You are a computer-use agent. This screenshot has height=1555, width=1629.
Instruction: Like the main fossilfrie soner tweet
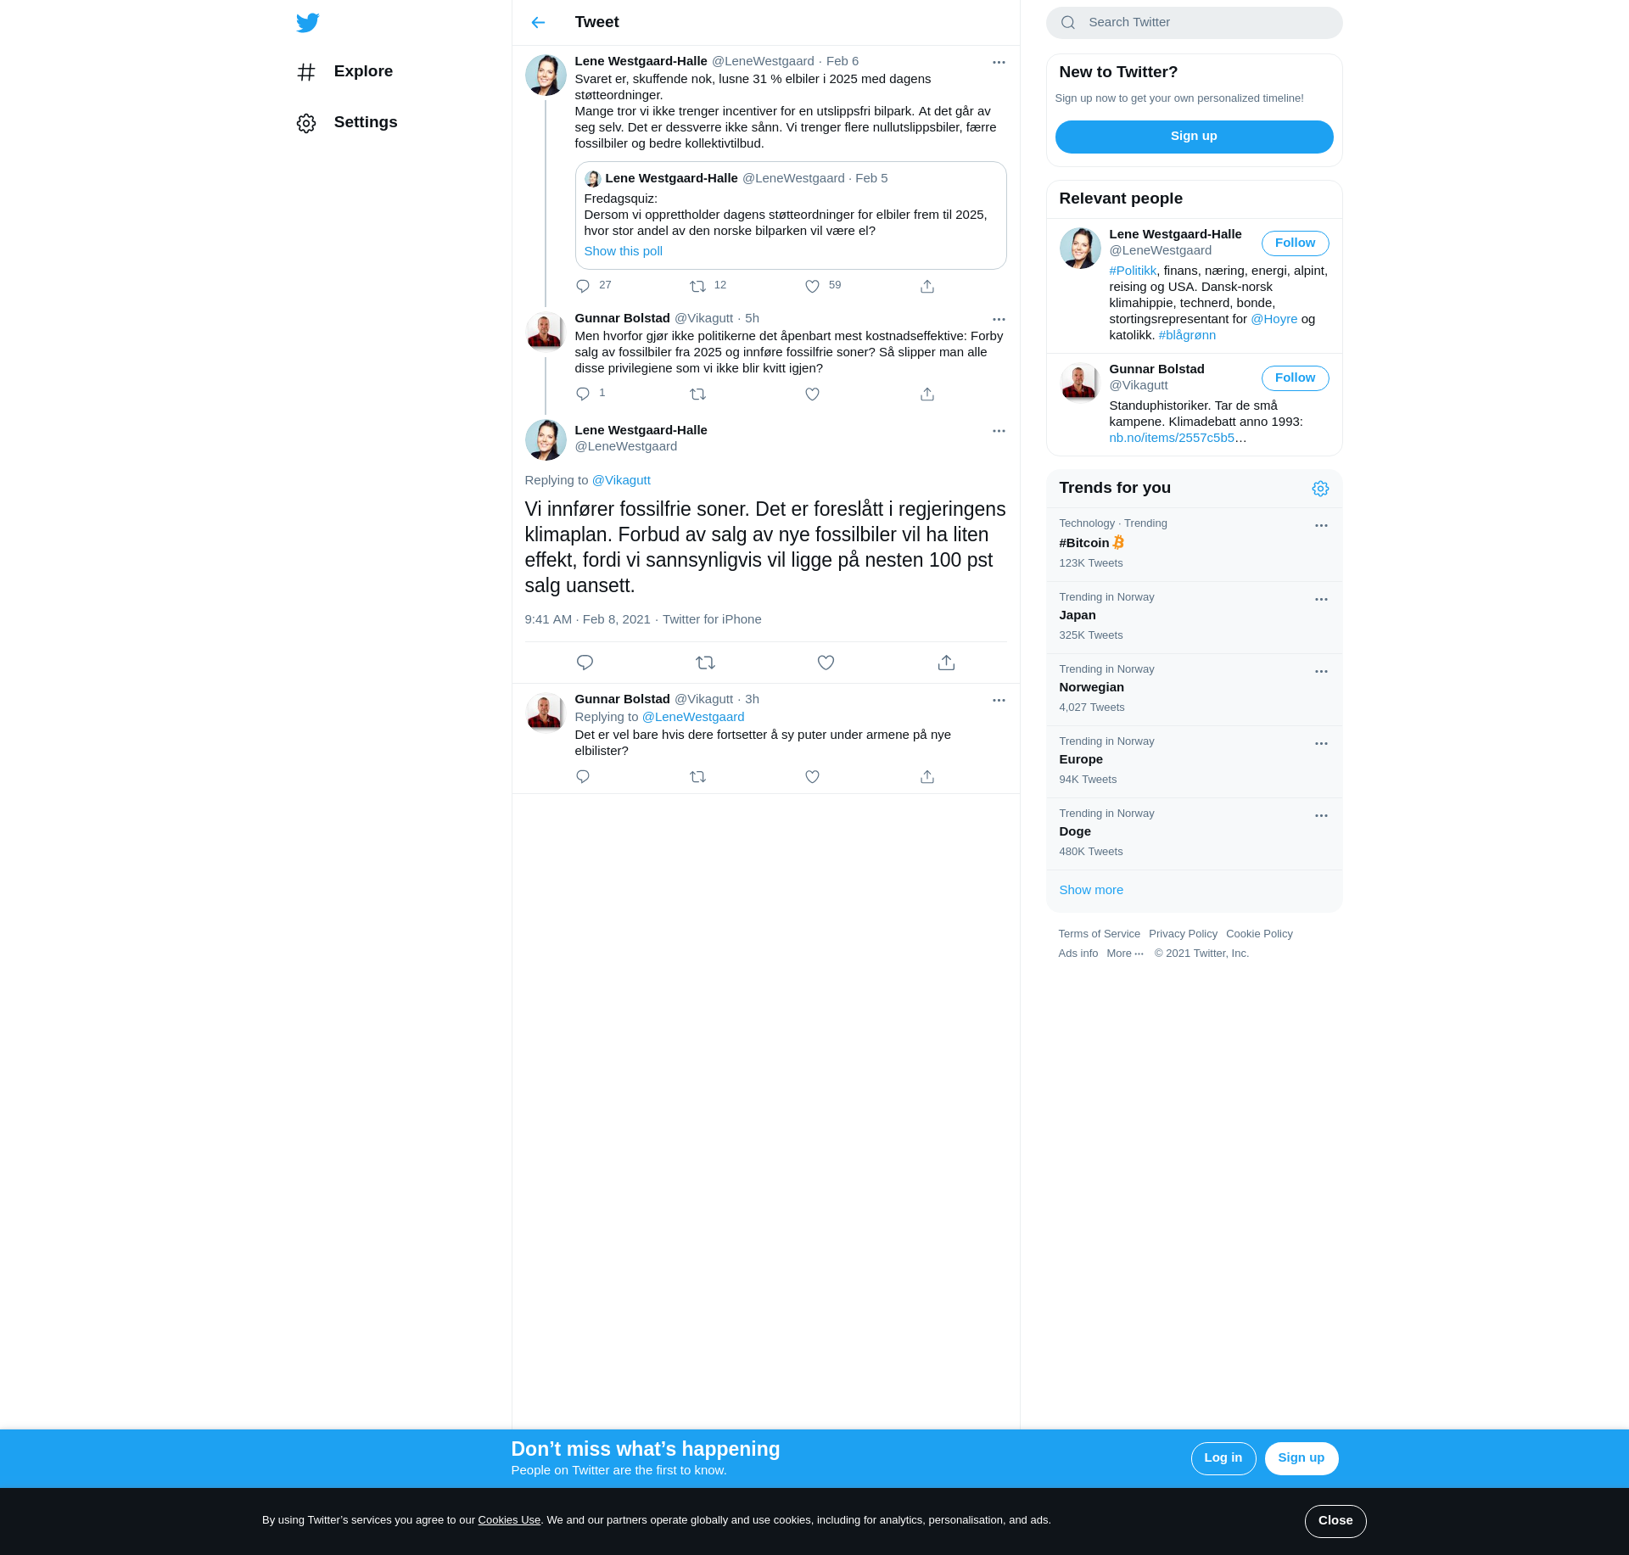pyautogui.click(x=826, y=663)
